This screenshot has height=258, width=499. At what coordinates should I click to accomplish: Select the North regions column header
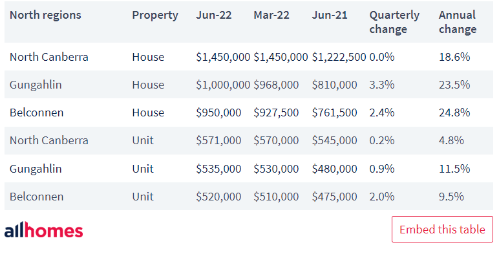[x=45, y=15]
